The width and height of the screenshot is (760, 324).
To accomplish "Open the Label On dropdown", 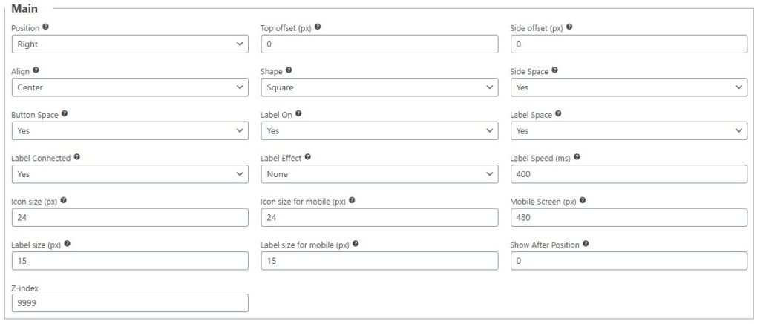I will (x=379, y=131).
